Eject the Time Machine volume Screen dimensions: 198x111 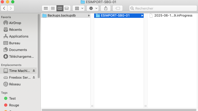34,71
